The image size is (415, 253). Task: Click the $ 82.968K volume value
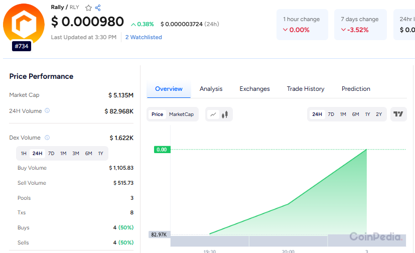pos(119,111)
